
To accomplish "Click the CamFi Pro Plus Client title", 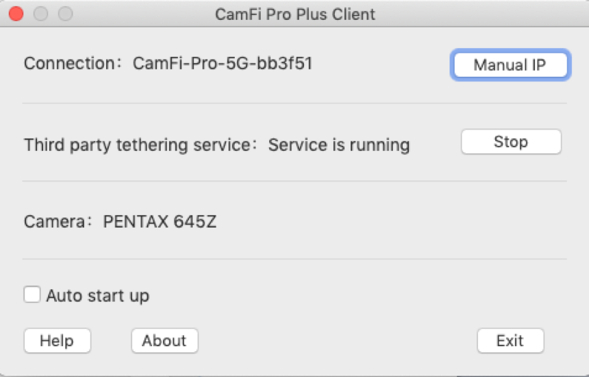I will [x=295, y=14].
